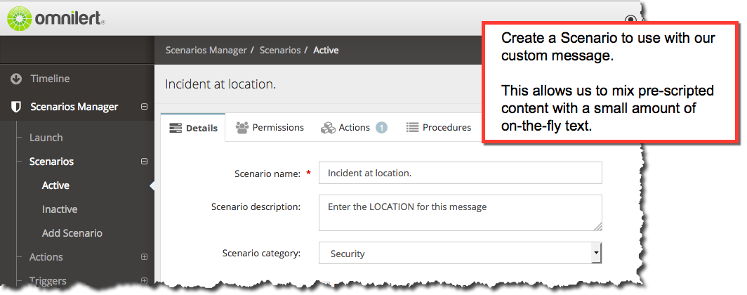Screen dimensions: 747x295
Task: Click the 'Scenario description:' label
Action: pos(256,206)
